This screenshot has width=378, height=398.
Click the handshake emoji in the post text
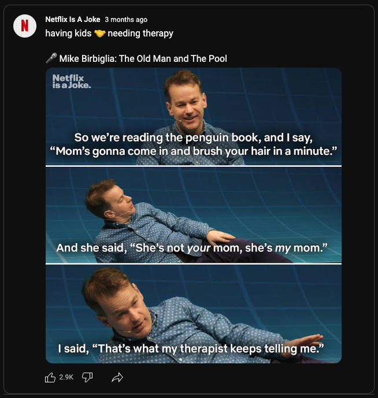(99, 34)
